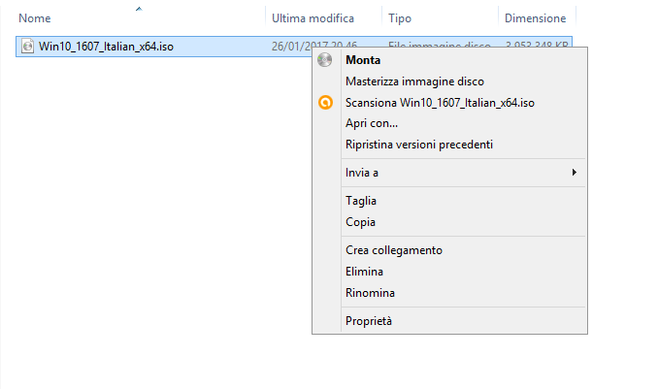Choose Elimina to delete the file
658x389 pixels.
click(364, 272)
